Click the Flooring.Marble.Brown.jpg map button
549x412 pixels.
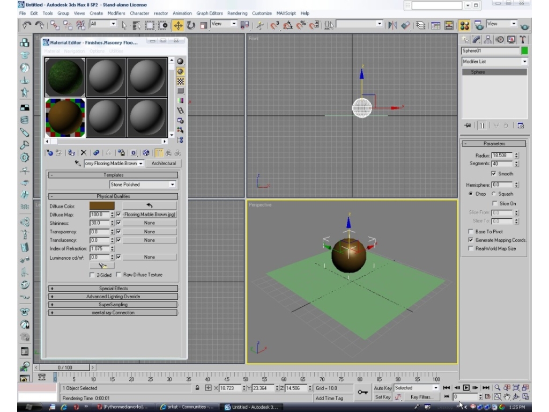(x=150, y=215)
